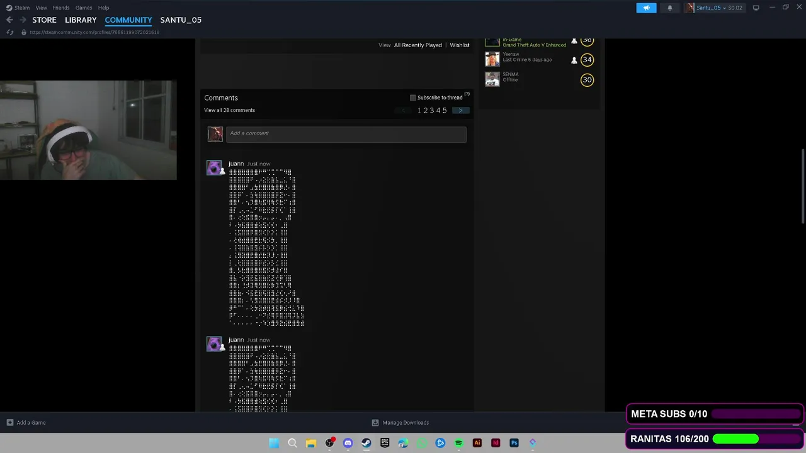Screen dimensions: 806x453
Task: Click the Add a comment field
Action: pos(346,133)
